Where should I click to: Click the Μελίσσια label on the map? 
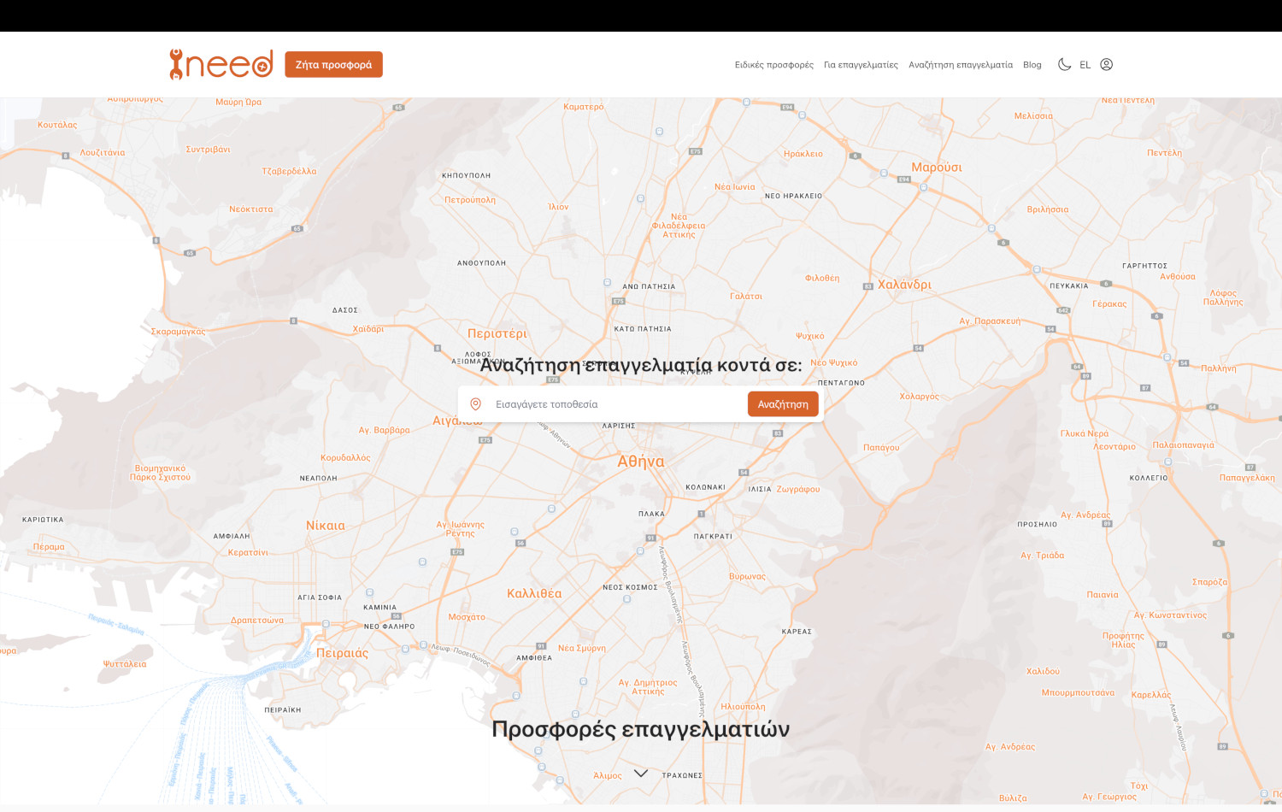(1033, 116)
